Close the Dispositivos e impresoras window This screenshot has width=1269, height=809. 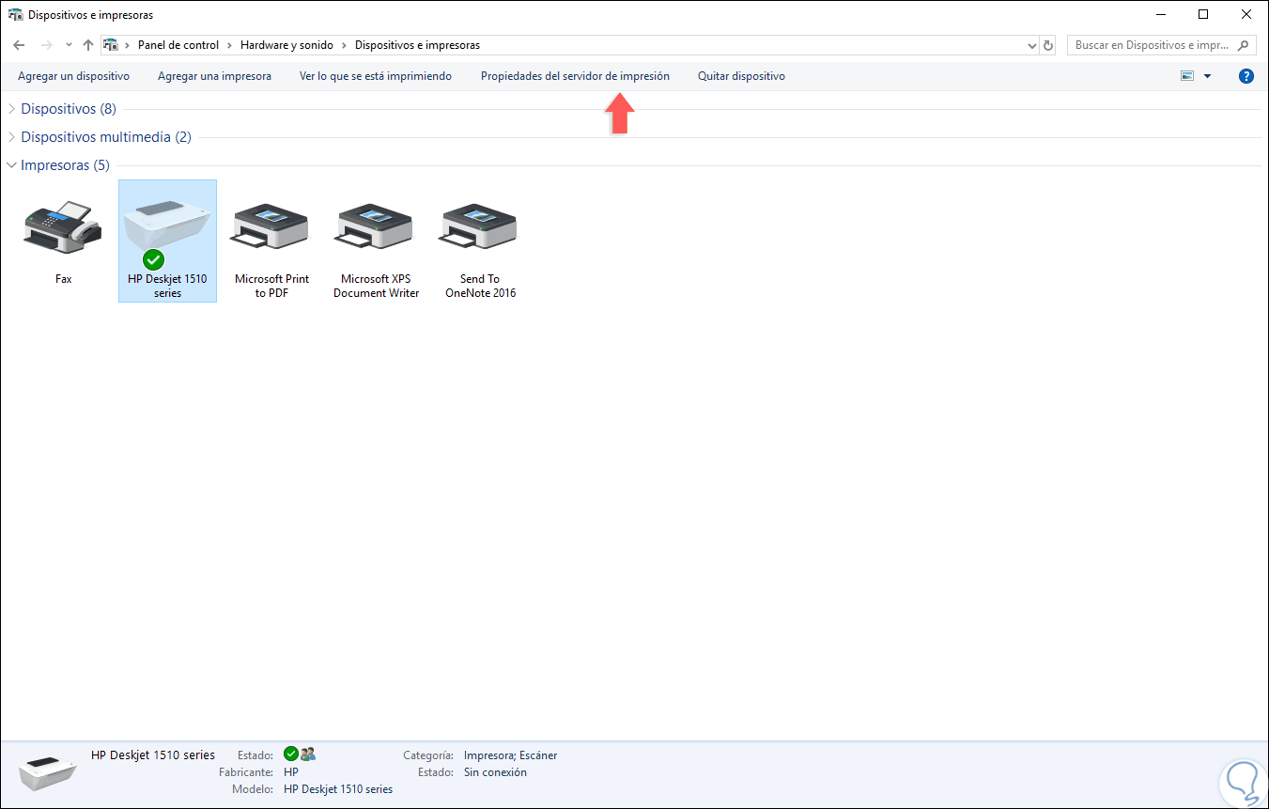[1246, 15]
